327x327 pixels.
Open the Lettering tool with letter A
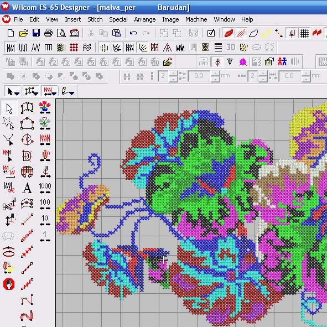(x=27, y=188)
